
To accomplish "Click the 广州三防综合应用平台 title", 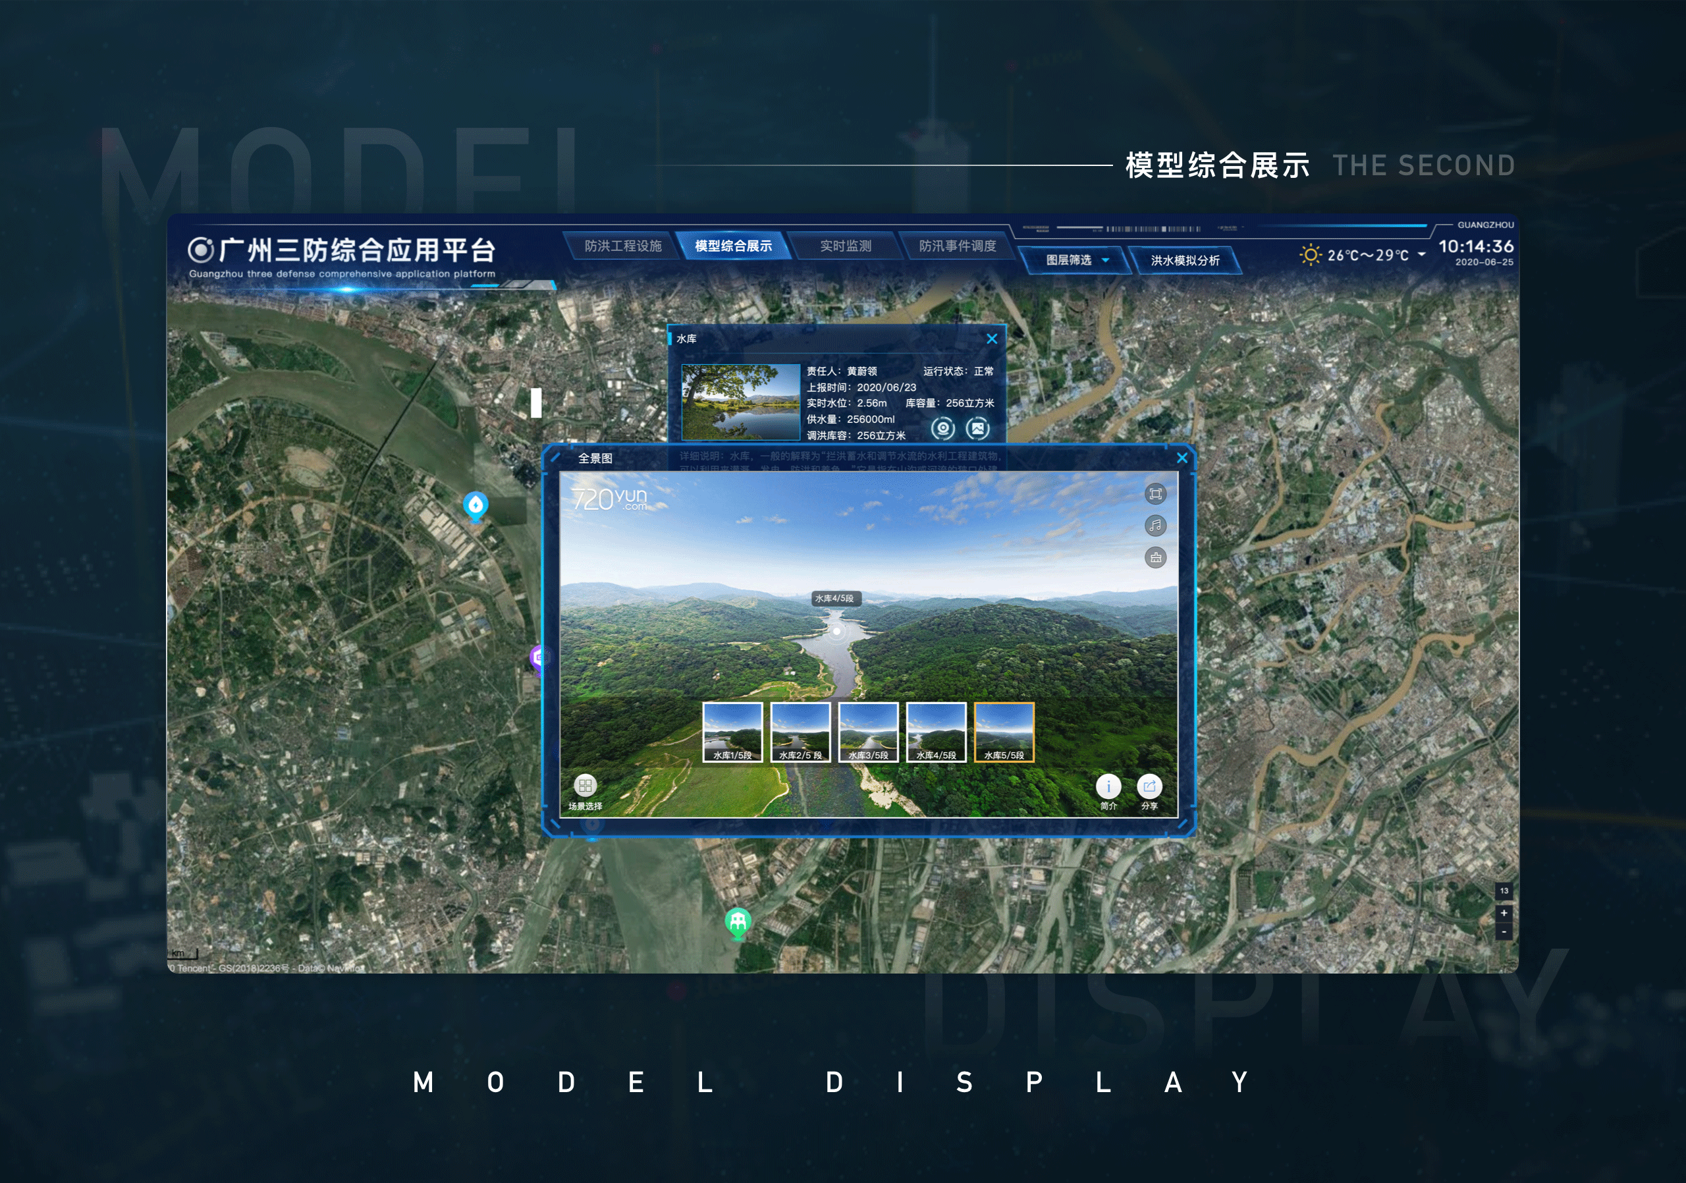I will 358,250.
